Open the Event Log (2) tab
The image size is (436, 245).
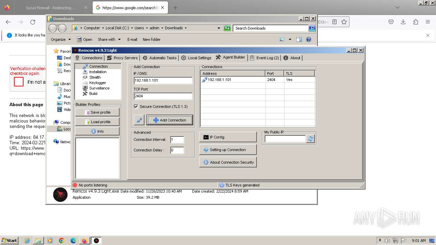pyautogui.click(x=264, y=58)
